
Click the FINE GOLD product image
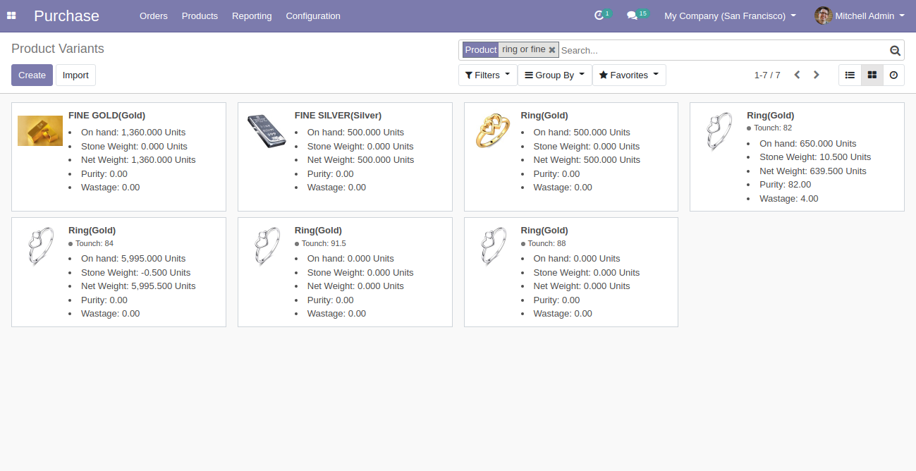(x=40, y=130)
